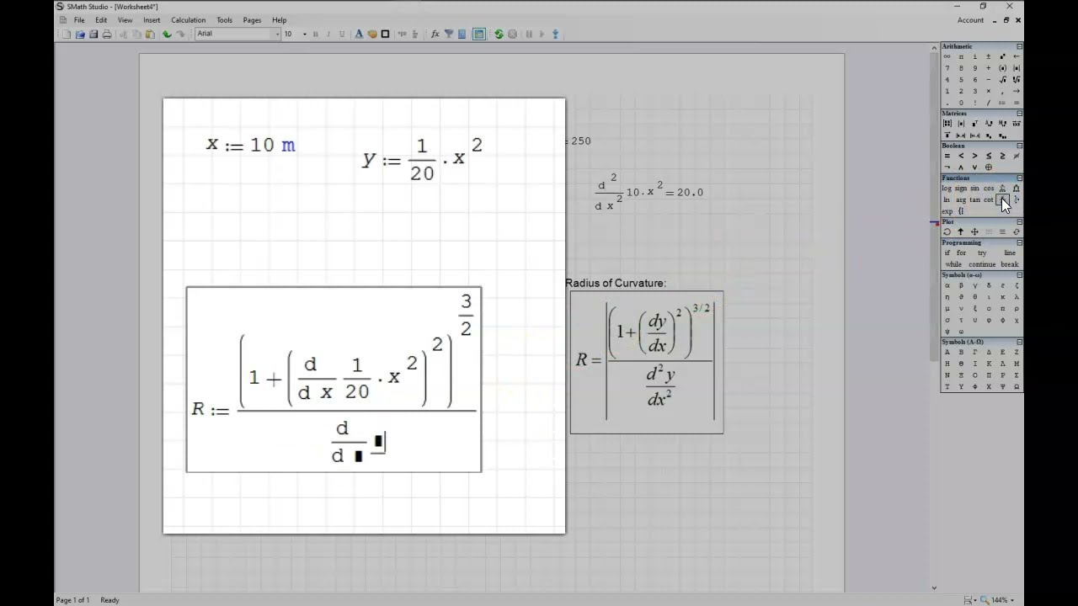Viewport: 1078px width, 606px height.
Task: Click the Redo arrow icon
Action: pyautogui.click(x=180, y=34)
